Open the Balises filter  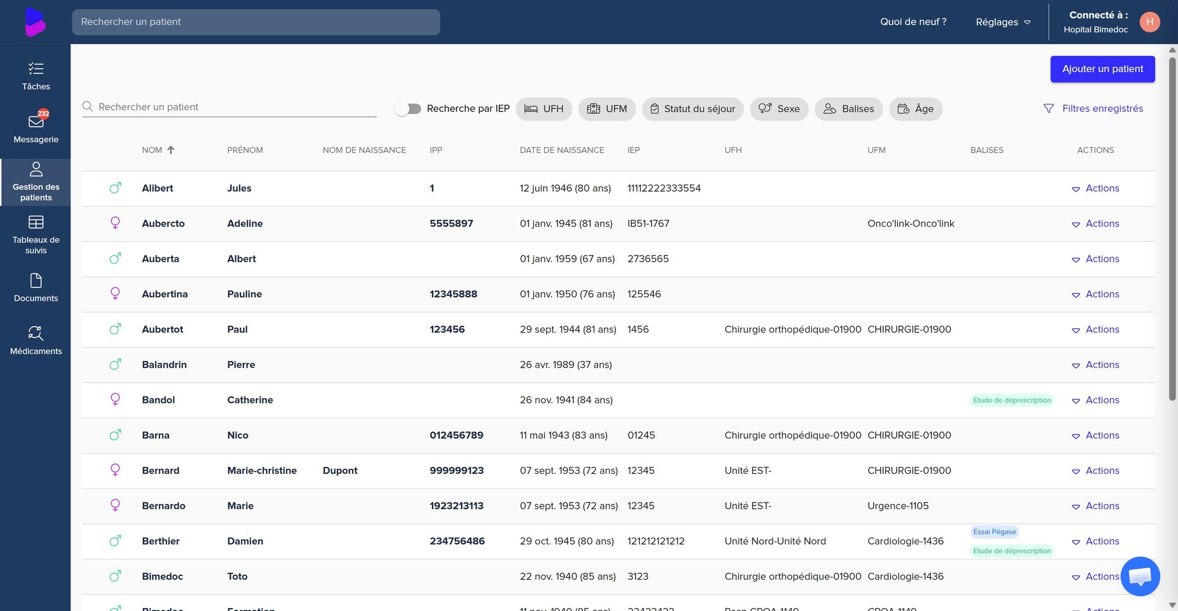(849, 108)
